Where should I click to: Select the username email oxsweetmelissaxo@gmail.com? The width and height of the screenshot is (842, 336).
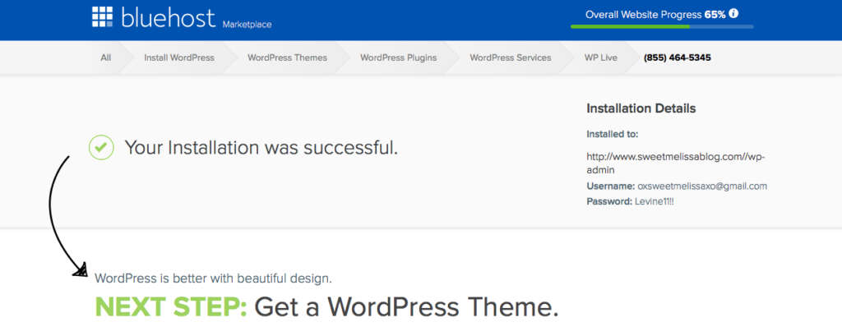702,186
